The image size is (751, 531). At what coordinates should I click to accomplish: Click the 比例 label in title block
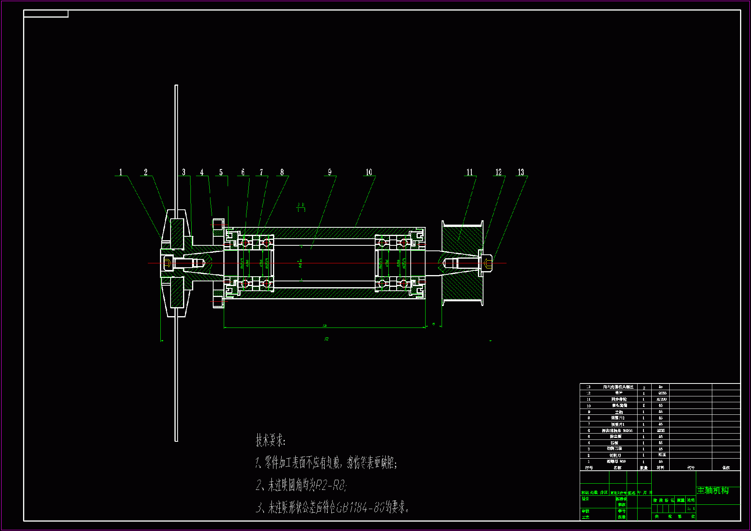(x=691, y=500)
